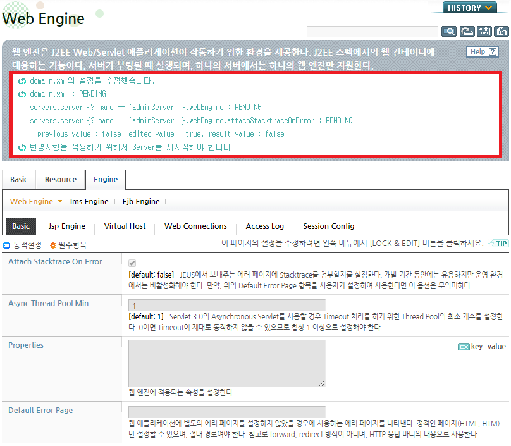Go to the Jsp Engine tab
The width and height of the screenshot is (511, 446).
point(67,226)
